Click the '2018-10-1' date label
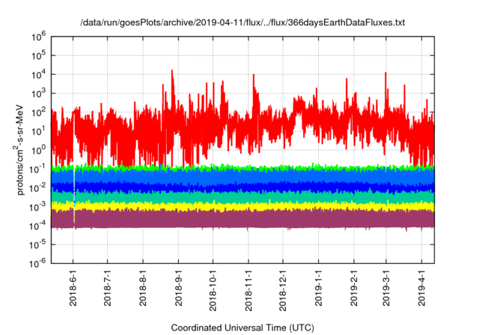This screenshot has height=335, width=479. pos(213,290)
